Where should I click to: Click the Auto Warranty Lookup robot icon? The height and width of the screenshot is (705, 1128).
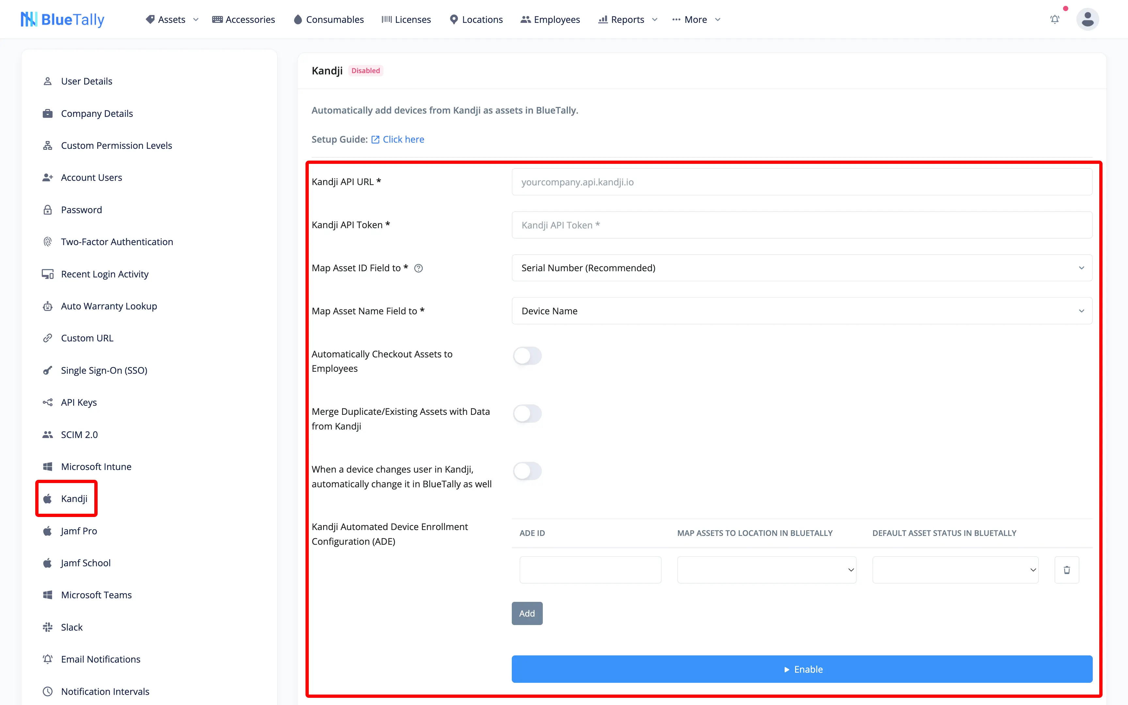[x=48, y=306]
